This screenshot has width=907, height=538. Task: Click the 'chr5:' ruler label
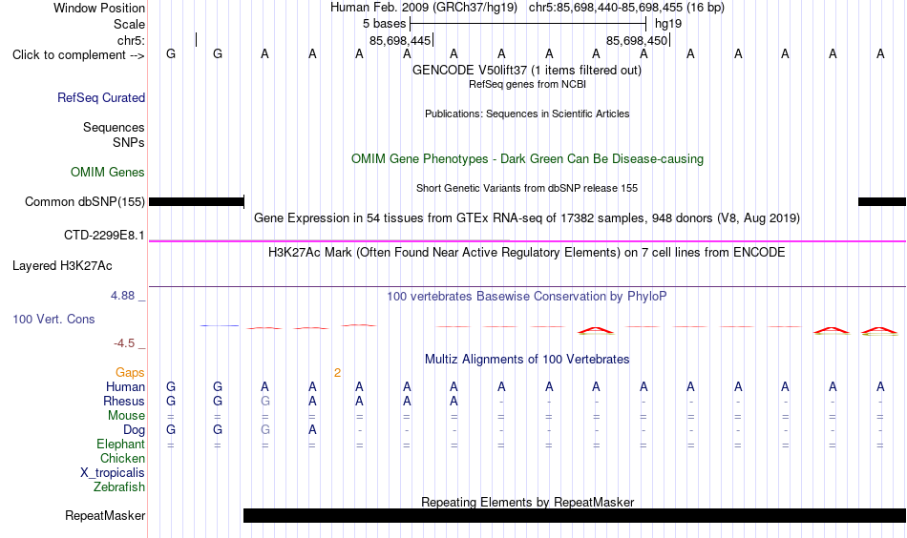pos(131,40)
